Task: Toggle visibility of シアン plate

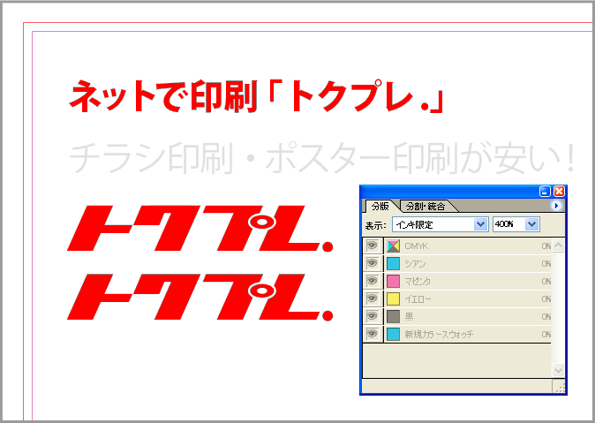Action: [x=373, y=263]
